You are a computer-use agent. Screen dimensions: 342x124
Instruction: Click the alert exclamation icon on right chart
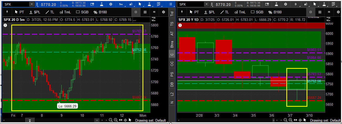(x=180, y=25)
